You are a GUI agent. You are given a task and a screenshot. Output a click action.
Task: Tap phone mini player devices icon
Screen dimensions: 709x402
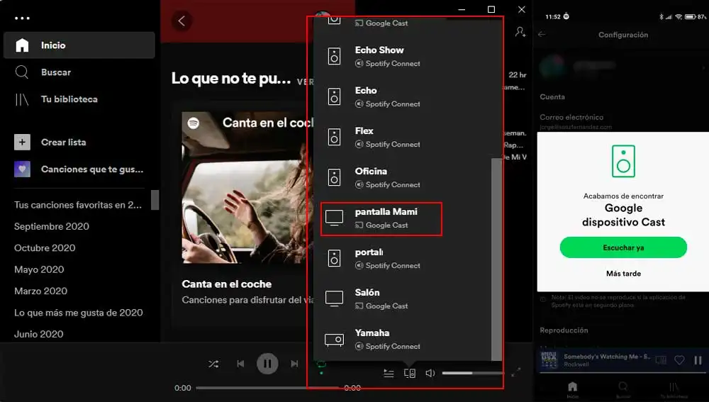click(661, 360)
